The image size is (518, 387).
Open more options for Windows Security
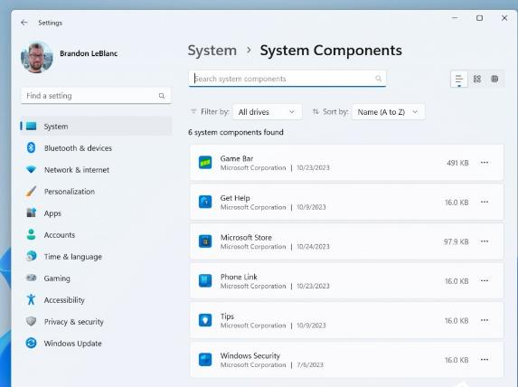(485, 359)
